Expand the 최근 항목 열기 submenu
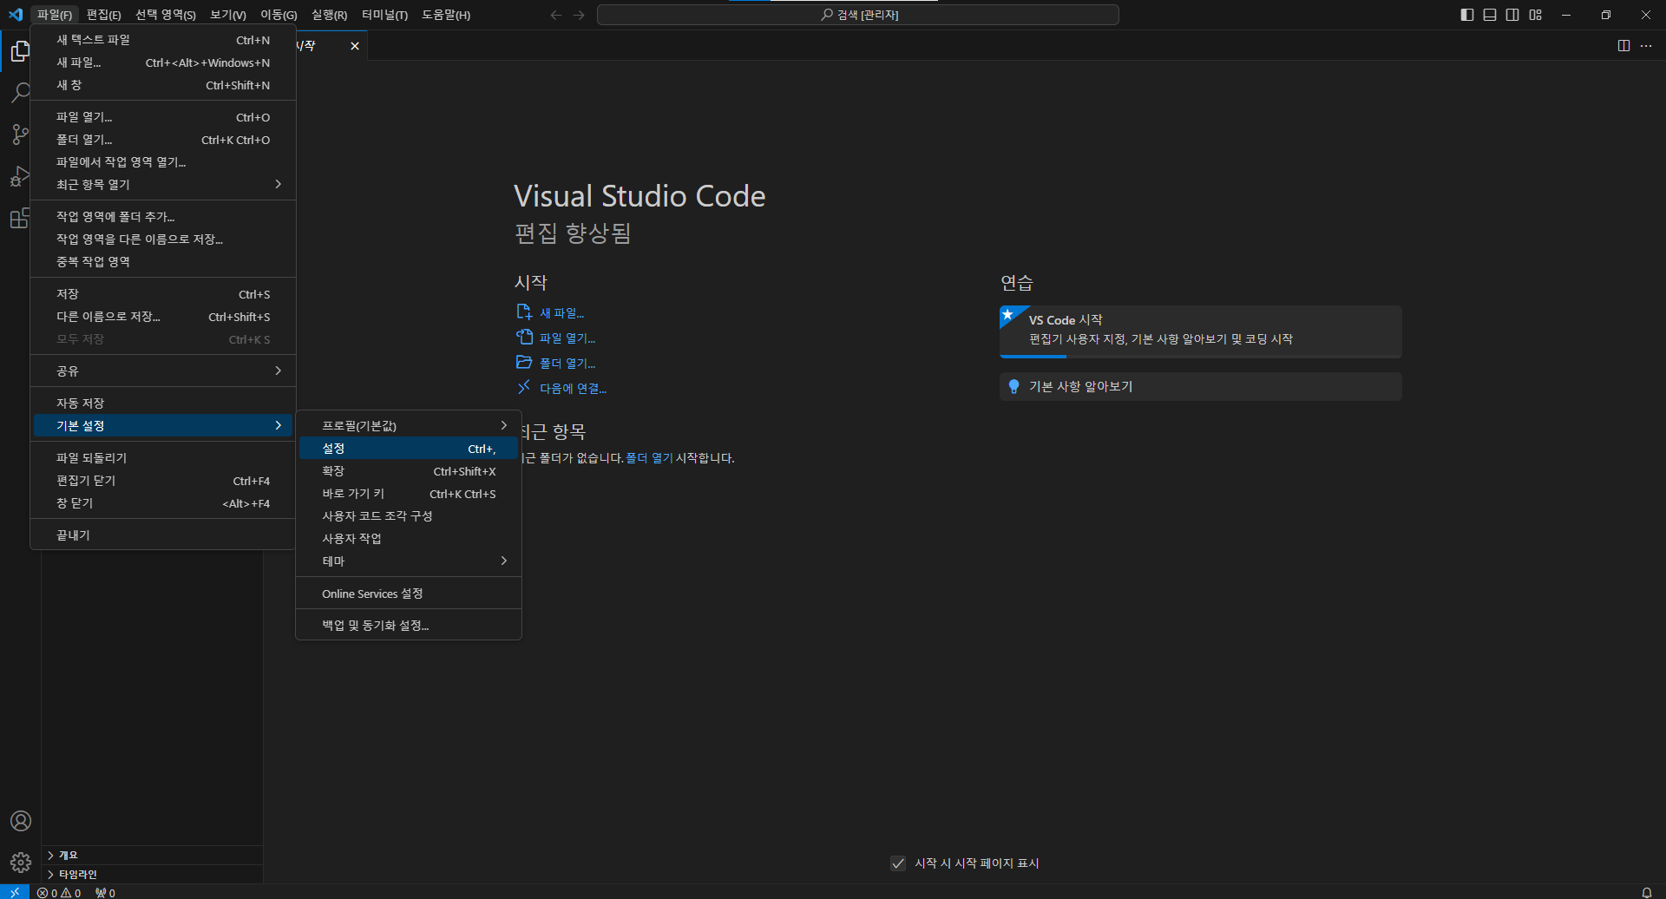This screenshot has width=1666, height=899. pos(163,185)
